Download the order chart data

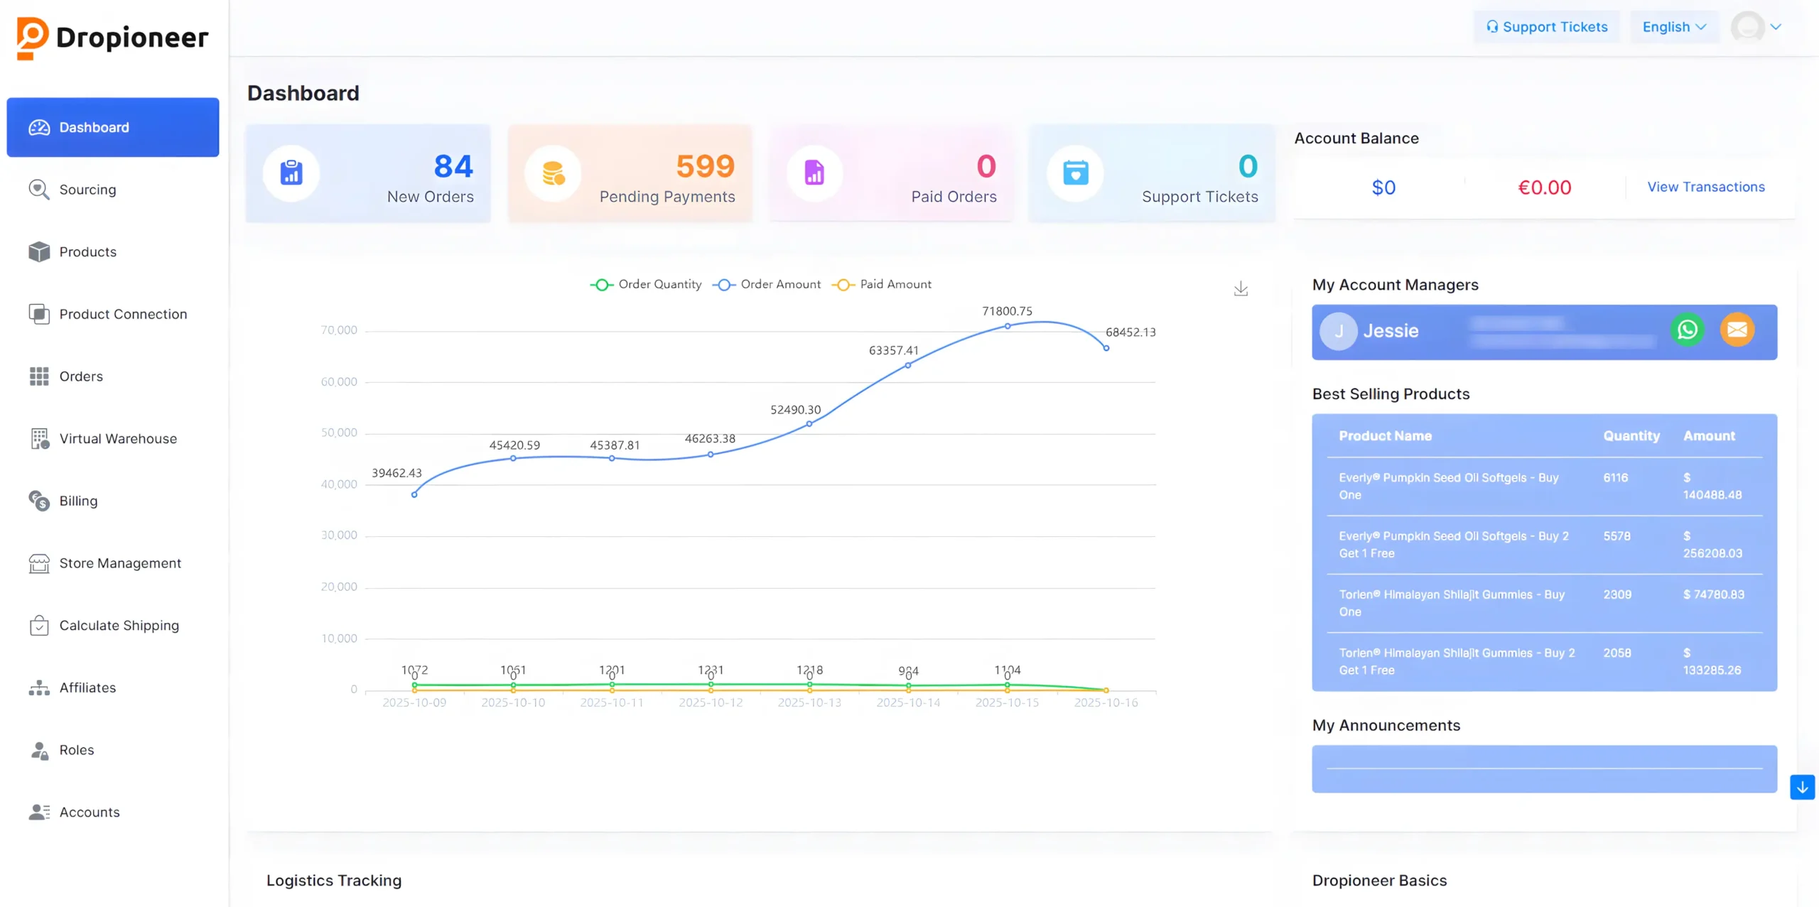coord(1241,289)
